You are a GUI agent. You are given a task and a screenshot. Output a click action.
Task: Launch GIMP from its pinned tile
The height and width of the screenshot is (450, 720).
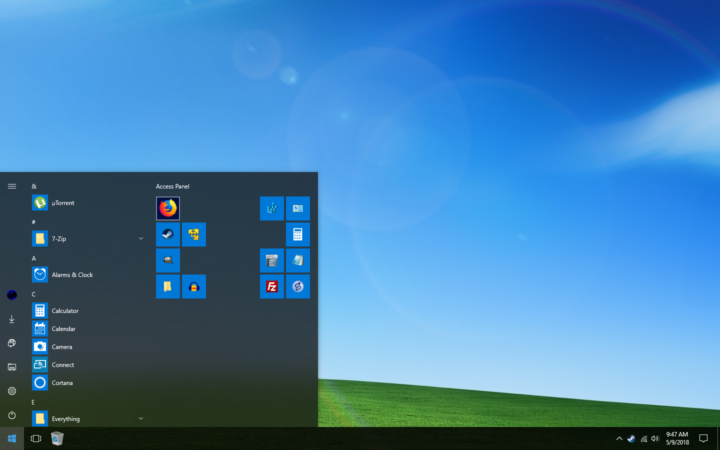coord(168,260)
